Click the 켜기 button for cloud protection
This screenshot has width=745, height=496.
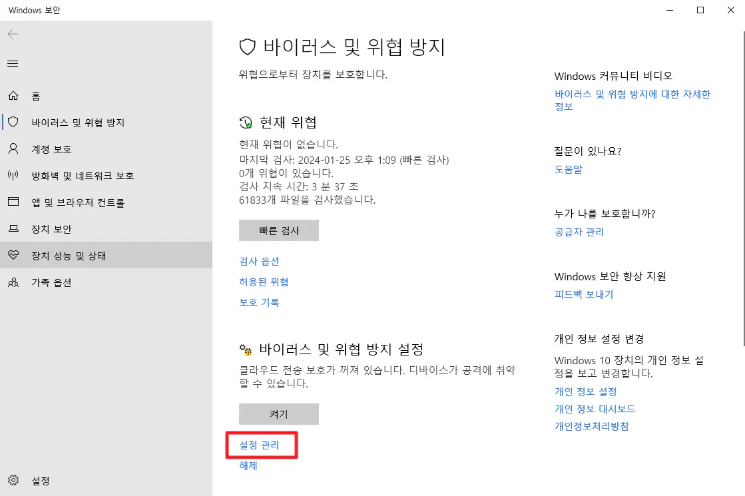coord(279,414)
